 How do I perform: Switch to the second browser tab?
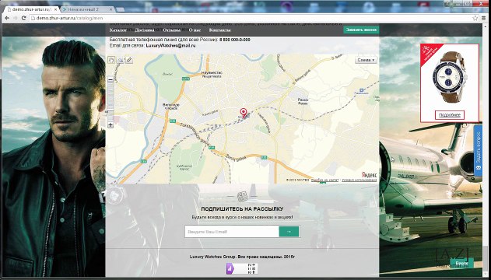86,9
